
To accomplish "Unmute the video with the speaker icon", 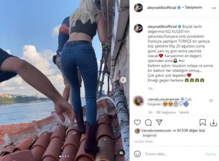I will [x=121, y=153].
